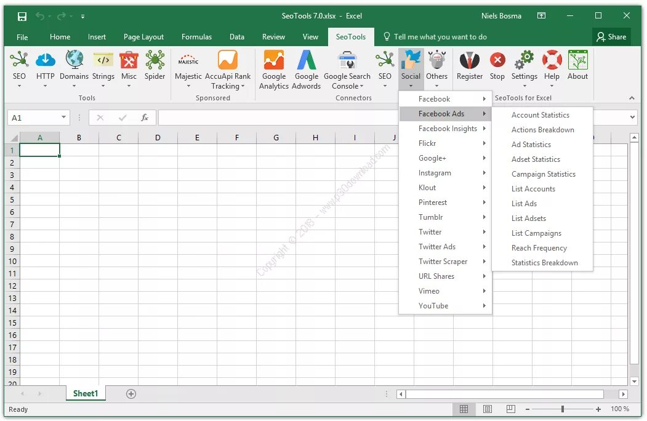The height and width of the screenshot is (421, 647).
Task: Switch to the Page Layout tab
Action: tap(143, 37)
